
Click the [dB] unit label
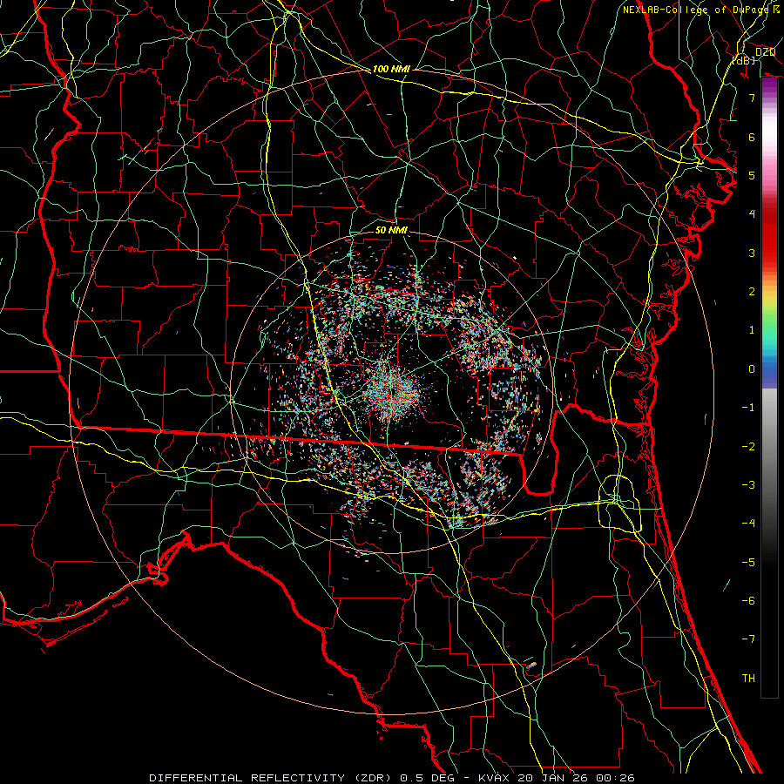[x=744, y=60]
